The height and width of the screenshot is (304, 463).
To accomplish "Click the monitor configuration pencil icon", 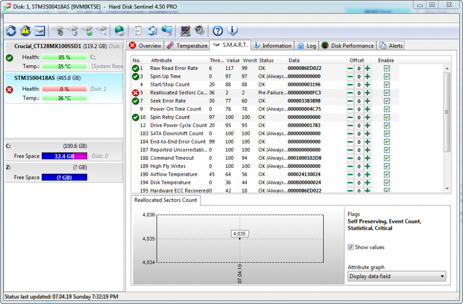I will coord(185,31).
